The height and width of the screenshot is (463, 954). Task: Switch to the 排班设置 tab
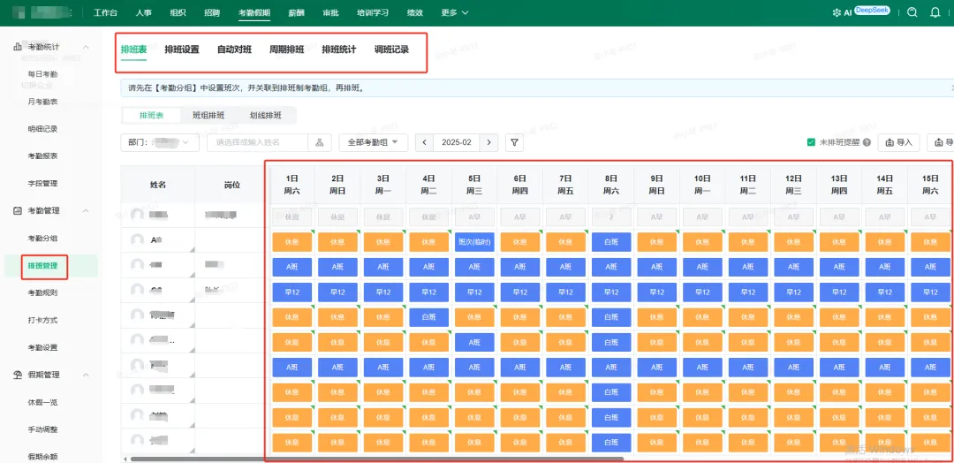(x=182, y=49)
